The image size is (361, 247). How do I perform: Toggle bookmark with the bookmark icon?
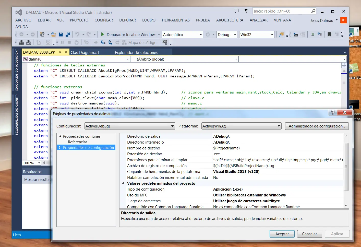[x=329, y=34]
